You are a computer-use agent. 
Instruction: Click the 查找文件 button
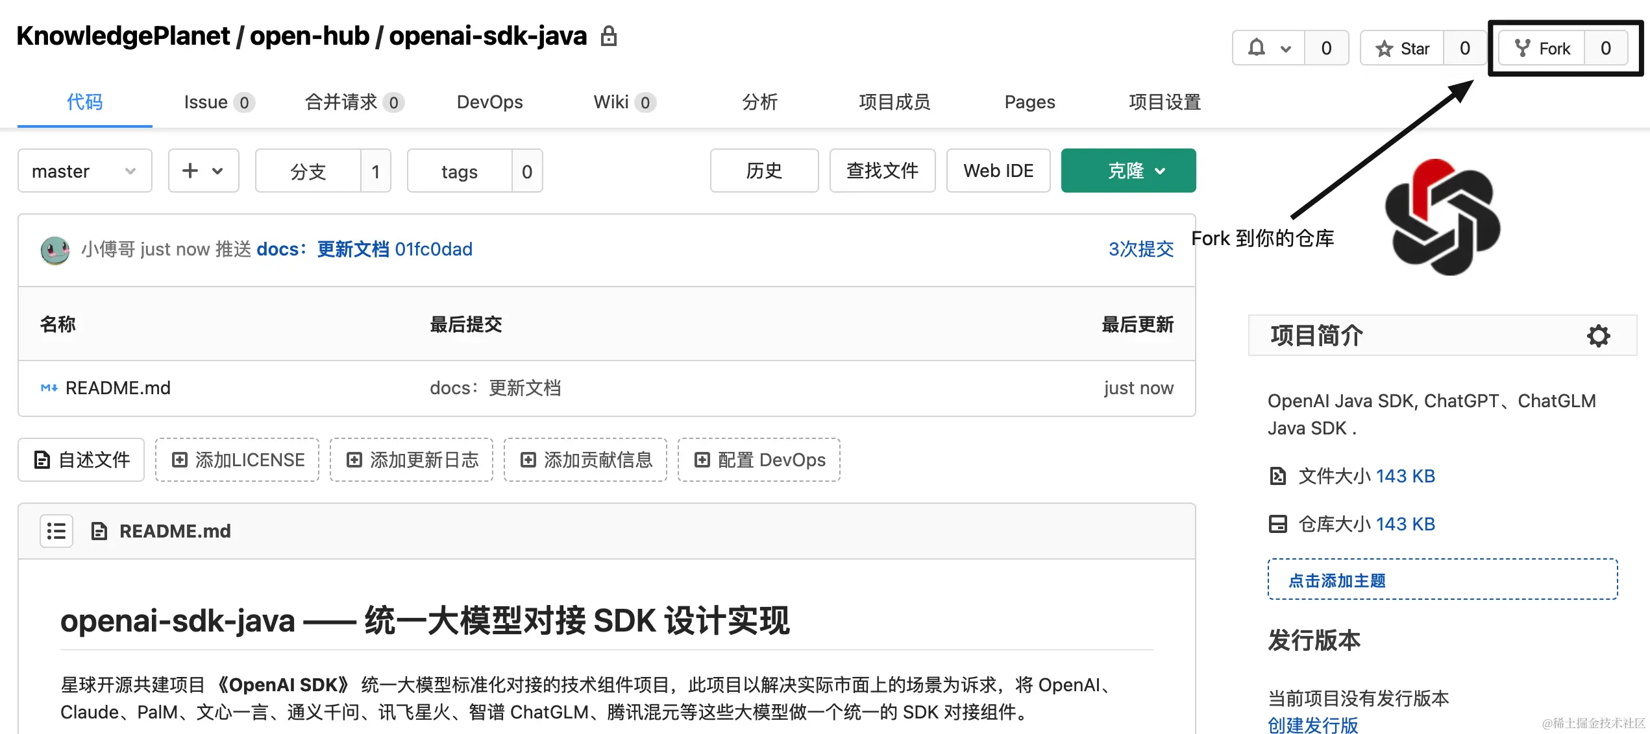[x=882, y=171]
